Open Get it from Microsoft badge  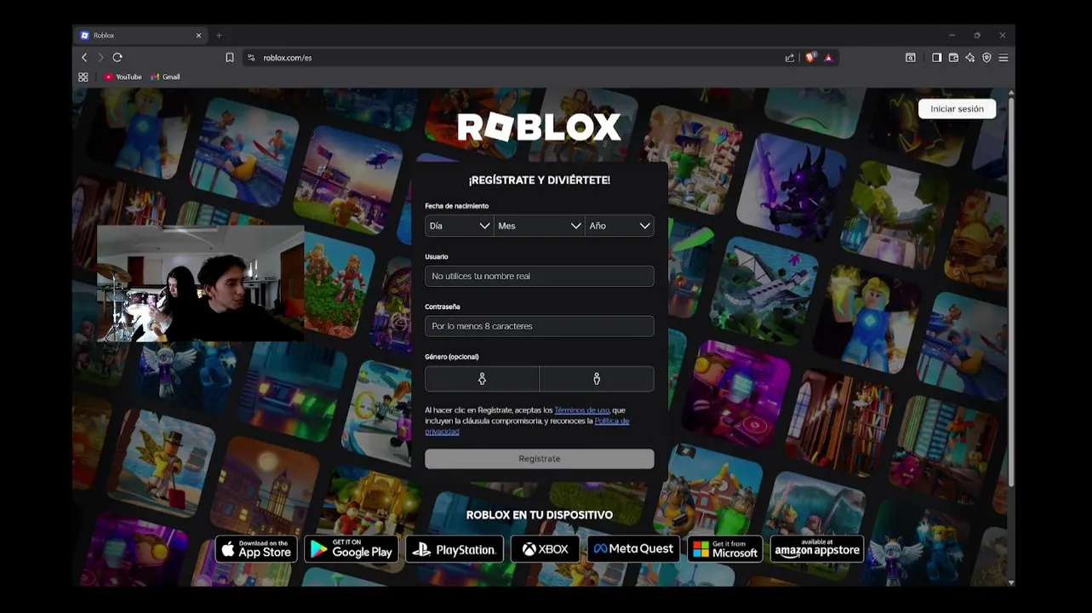click(725, 549)
